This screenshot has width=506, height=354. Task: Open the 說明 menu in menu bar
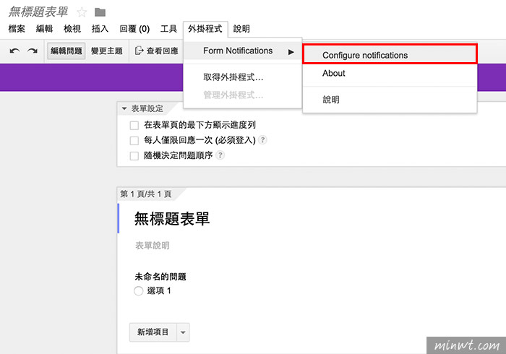click(x=241, y=29)
